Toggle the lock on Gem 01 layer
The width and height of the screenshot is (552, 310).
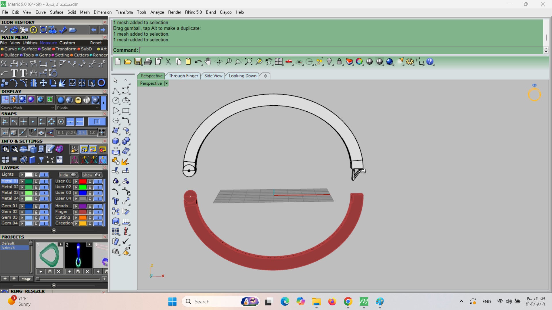tap(36, 206)
